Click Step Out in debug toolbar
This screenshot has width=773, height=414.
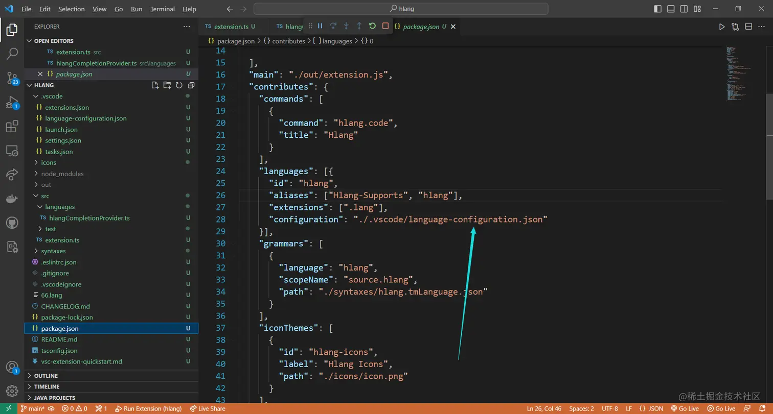coord(359,26)
